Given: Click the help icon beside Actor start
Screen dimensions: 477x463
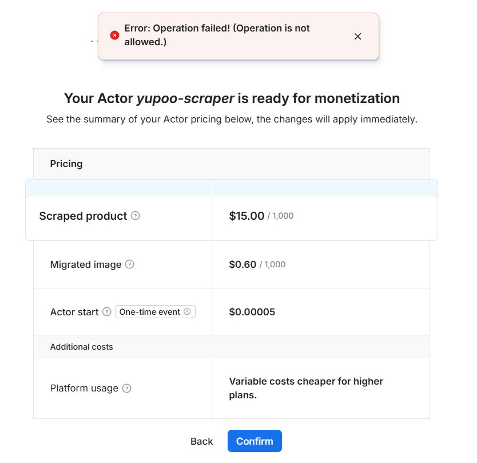Looking at the screenshot, I should click(x=106, y=312).
